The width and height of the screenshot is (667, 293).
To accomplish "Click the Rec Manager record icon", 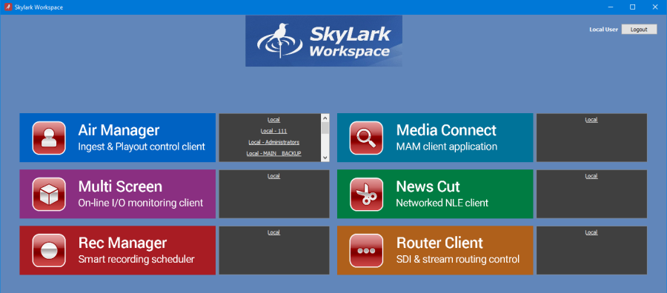I will (x=49, y=251).
